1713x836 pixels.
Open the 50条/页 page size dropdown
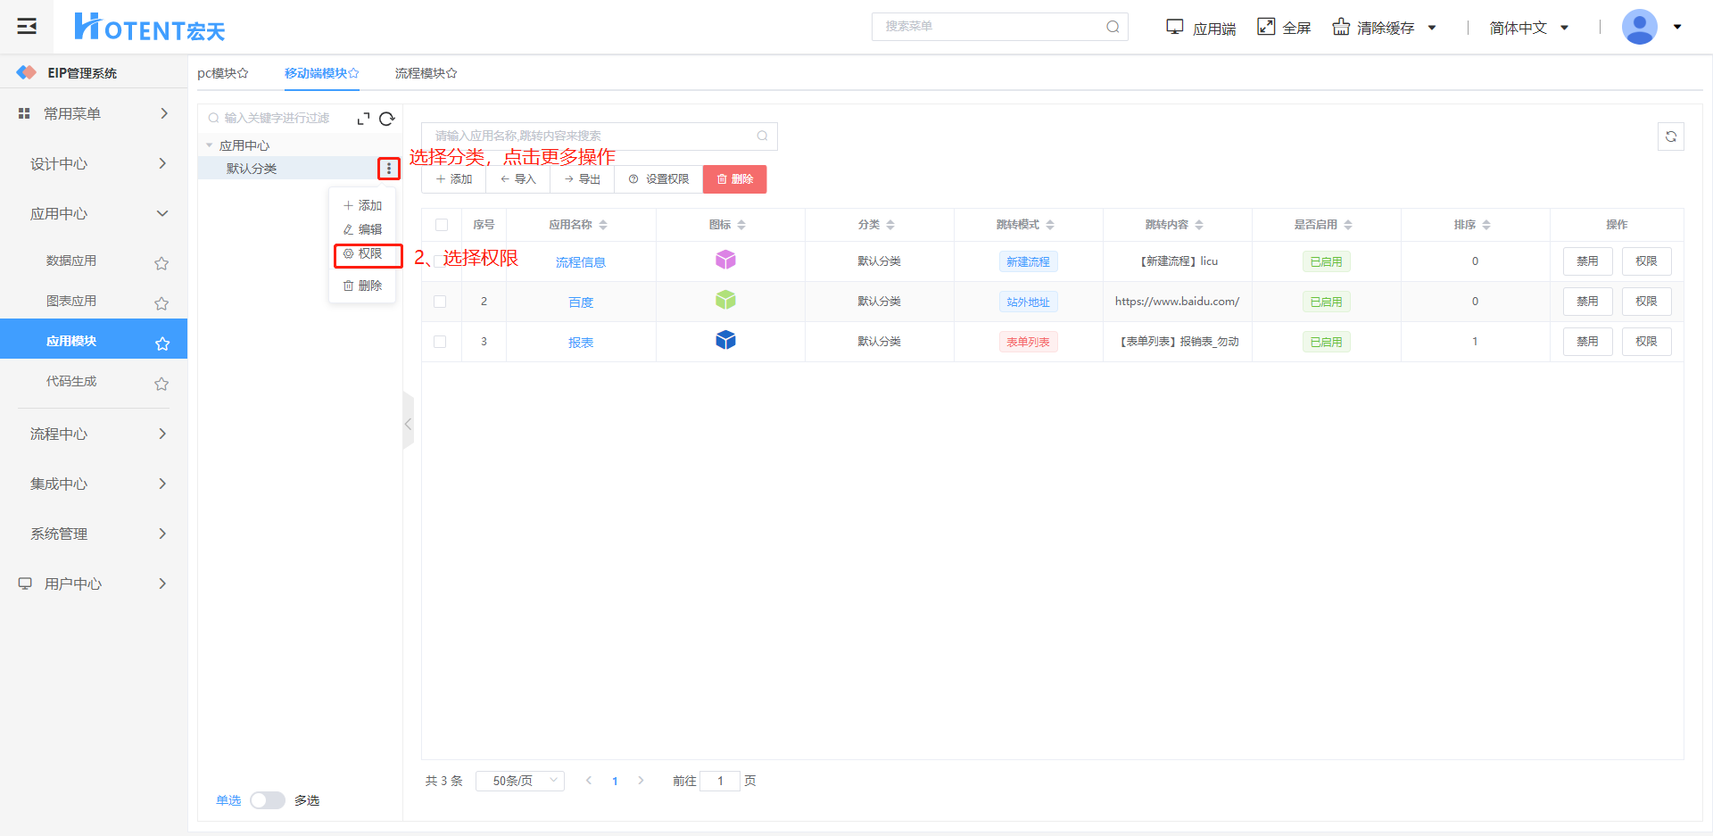click(519, 781)
